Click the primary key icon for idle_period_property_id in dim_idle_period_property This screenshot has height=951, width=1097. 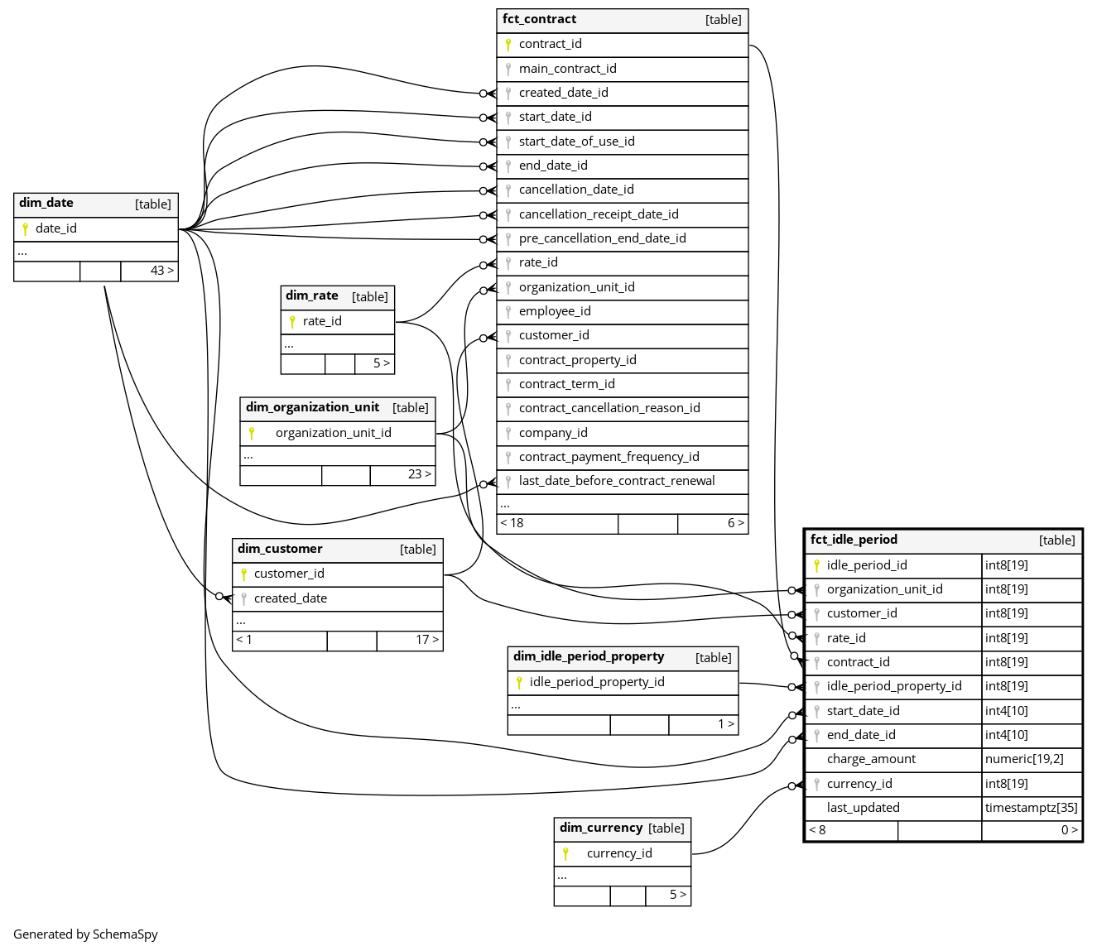(519, 683)
